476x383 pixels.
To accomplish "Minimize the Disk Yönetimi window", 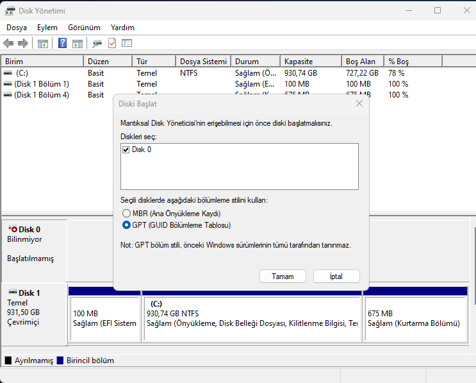I will click(409, 11).
